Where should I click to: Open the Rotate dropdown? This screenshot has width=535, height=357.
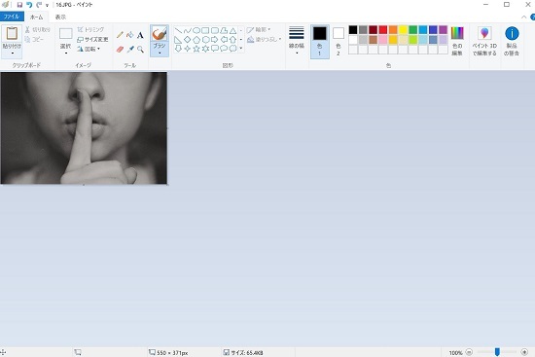[89, 49]
